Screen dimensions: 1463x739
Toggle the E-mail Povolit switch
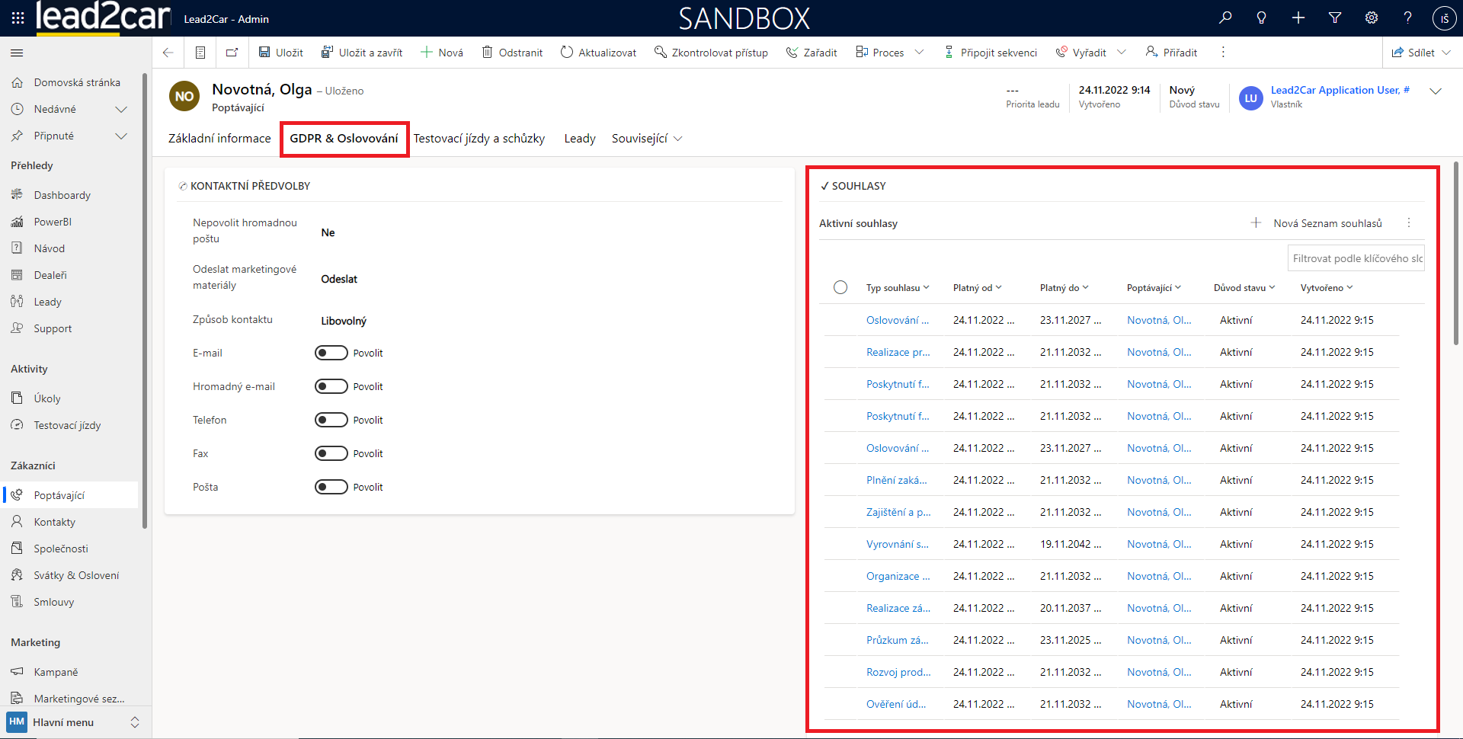[331, 353]
